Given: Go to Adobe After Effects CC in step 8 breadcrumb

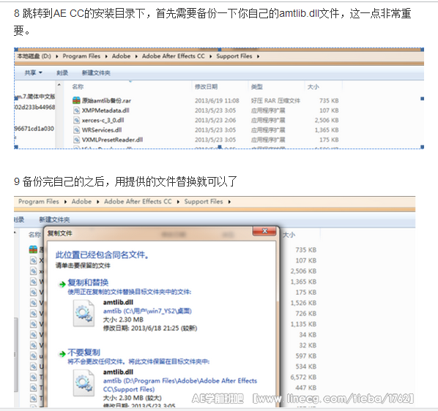Looking at the screenshot, I should [x=173, y=56].
